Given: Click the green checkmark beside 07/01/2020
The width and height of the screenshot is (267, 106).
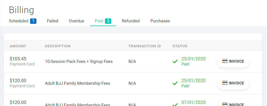Looking at the screenshot, I should [x=175, y=105].
